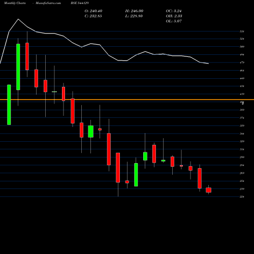Click the 464 price axis label
Image resolution: width=254 pixels, height=254 pixels.
(242, 71)
